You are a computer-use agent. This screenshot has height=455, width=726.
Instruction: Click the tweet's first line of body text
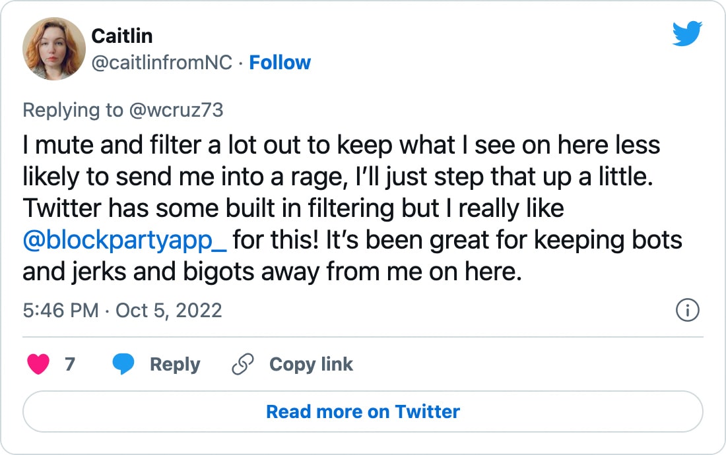(341, 144)
